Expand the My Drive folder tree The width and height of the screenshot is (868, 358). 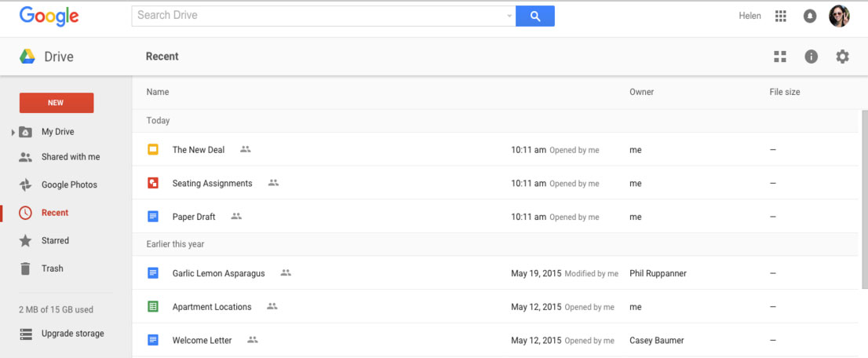(x=13, y=133)
